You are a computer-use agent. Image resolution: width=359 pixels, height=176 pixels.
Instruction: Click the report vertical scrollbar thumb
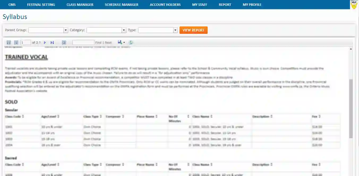351,108
